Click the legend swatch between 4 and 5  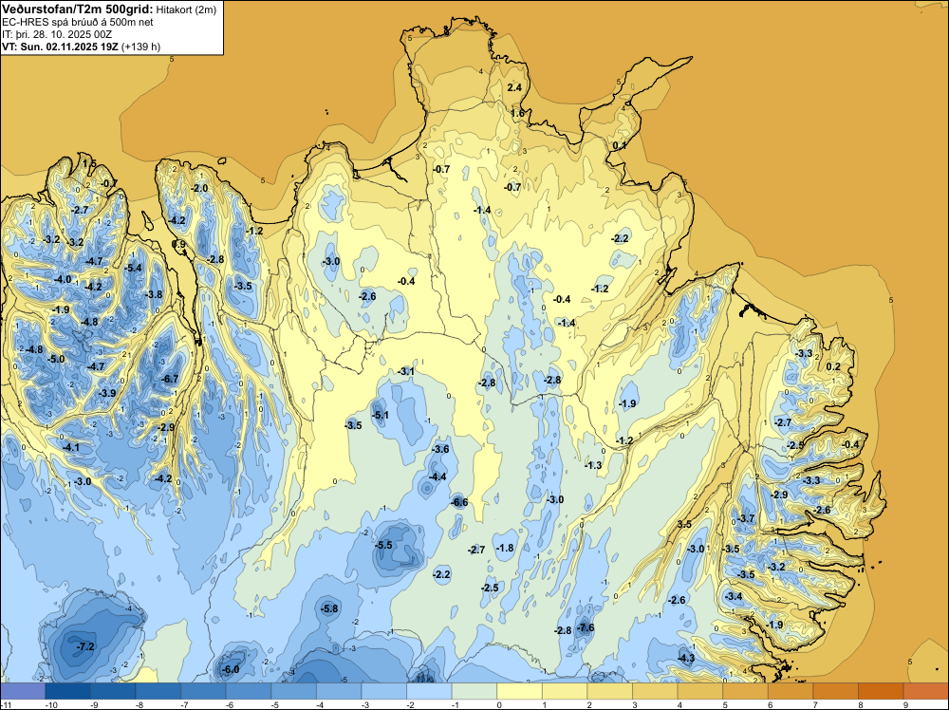point(700,691)
